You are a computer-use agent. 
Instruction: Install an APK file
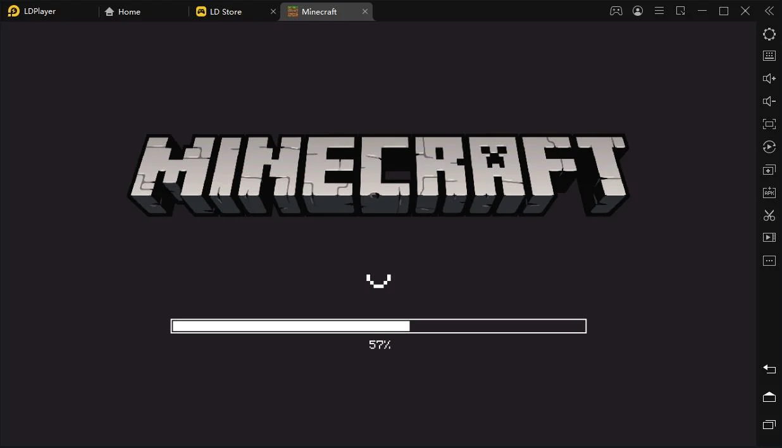point(769,192)
